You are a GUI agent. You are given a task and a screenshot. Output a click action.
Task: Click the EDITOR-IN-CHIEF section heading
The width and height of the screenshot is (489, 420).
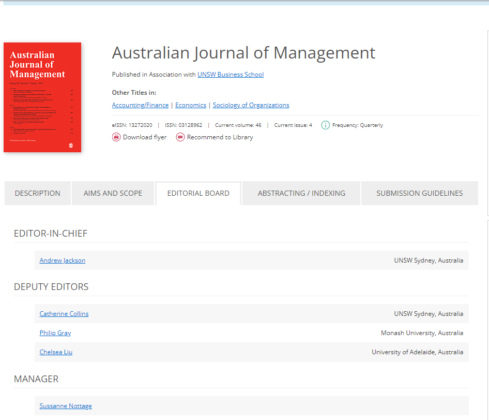click(51, 234)
